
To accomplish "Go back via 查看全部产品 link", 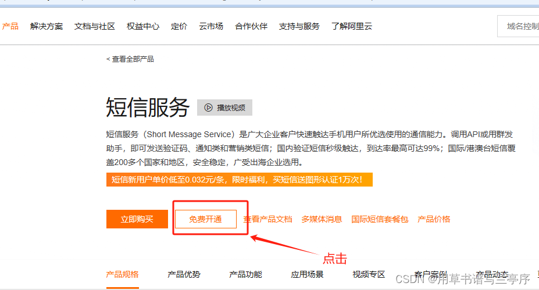I will coord(130,59).
